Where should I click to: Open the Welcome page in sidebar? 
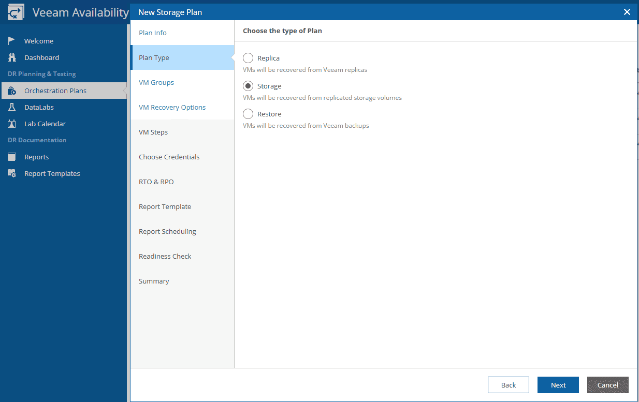coord(63,41)
